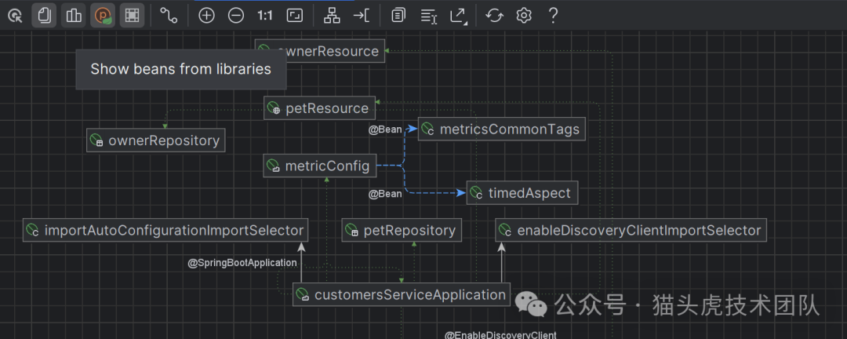Select the customersServiceApplication bean node
Viewport: 847px width, 339px height.
pos(402,295)
